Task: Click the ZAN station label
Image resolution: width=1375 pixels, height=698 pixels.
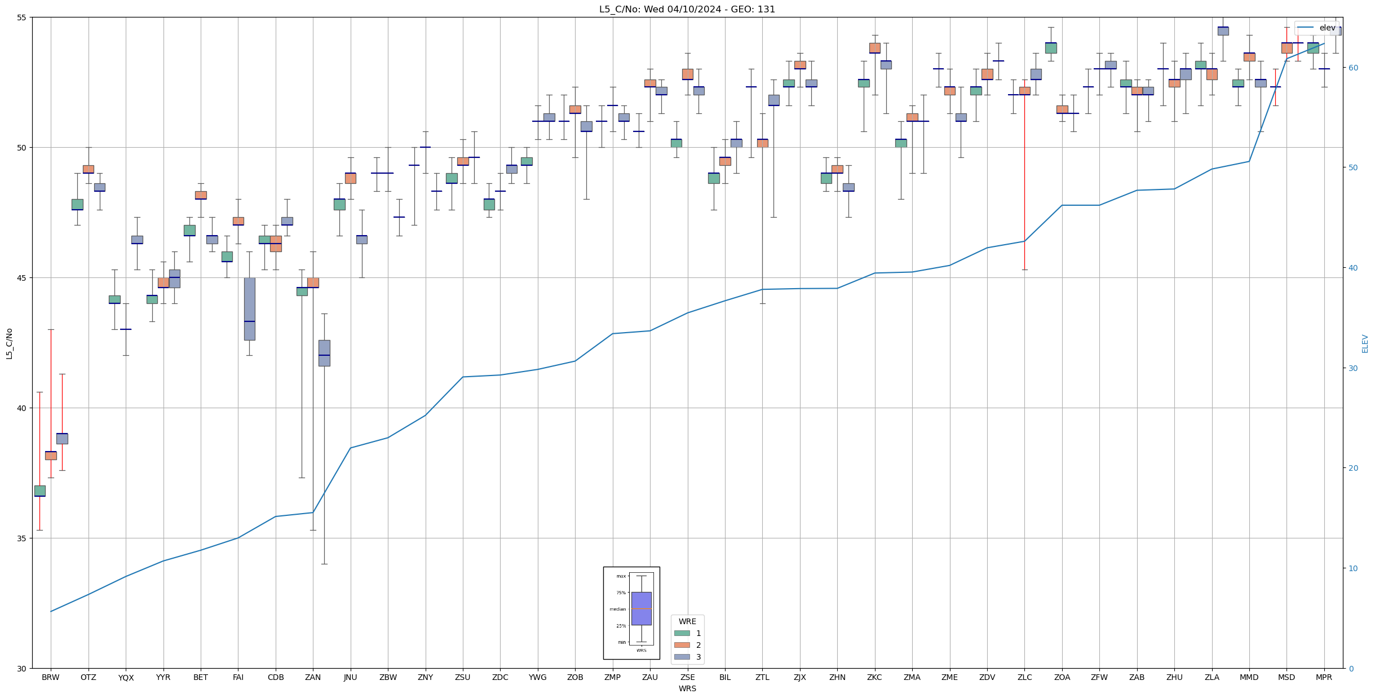Action: tap(313, 678)
